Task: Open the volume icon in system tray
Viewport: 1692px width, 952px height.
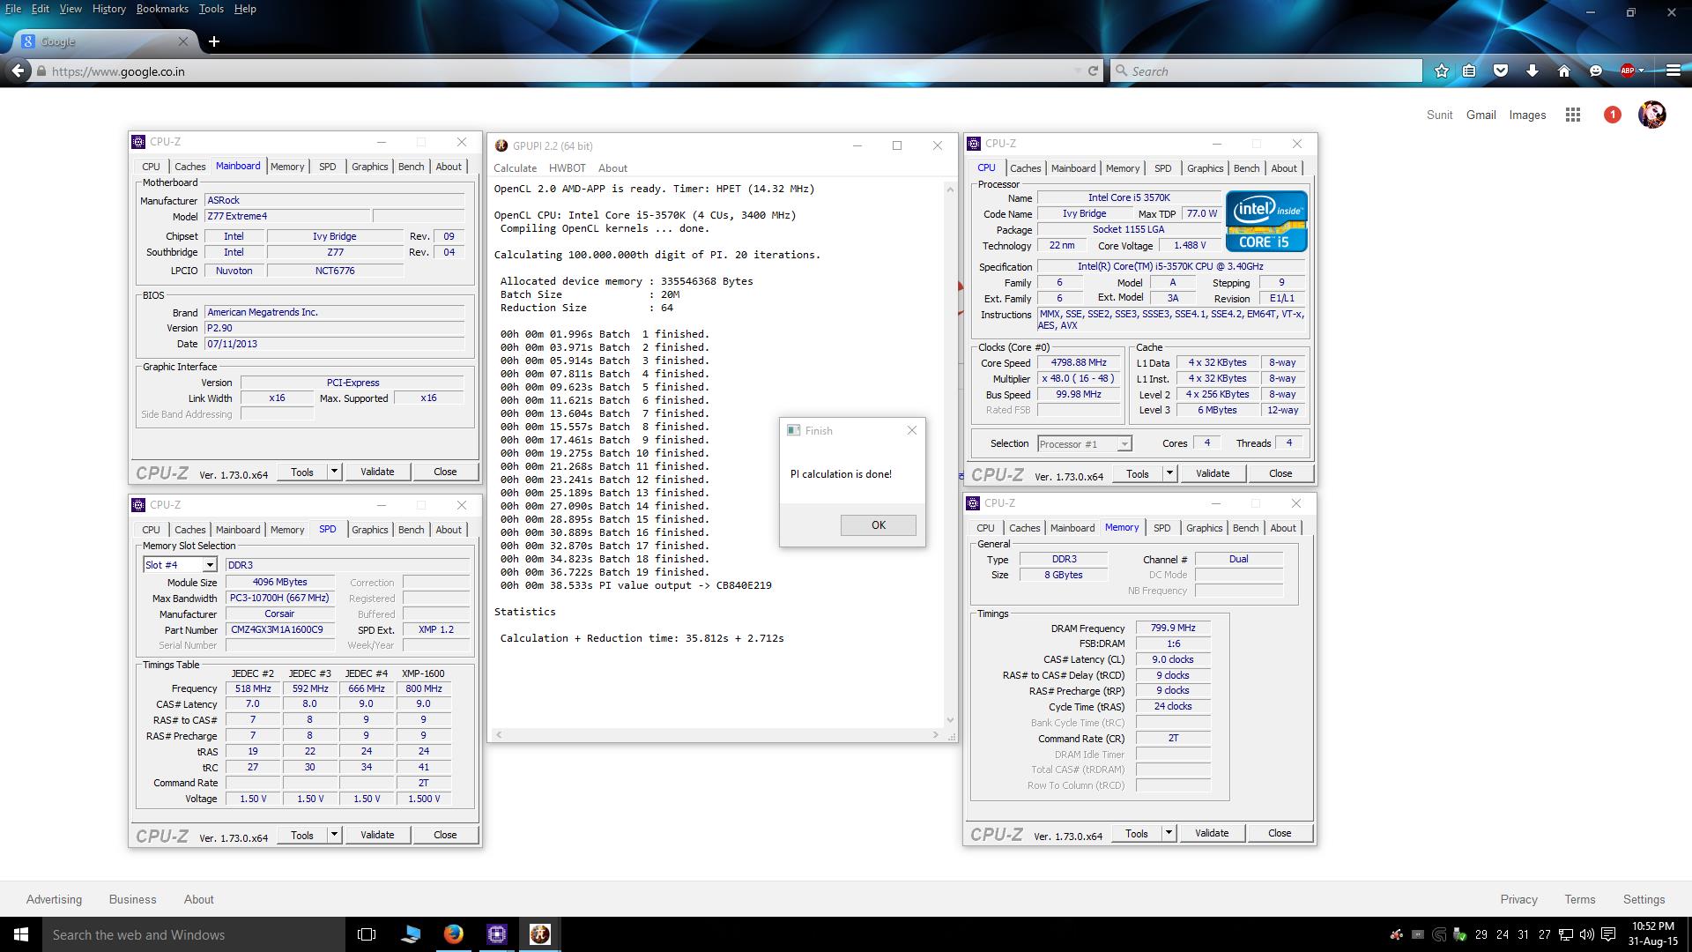Action: pos(1586,934)
